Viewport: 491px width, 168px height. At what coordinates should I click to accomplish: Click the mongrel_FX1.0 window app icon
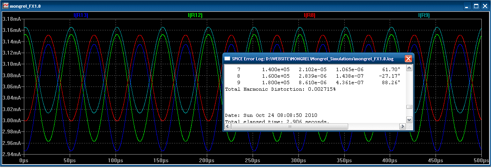6,7
